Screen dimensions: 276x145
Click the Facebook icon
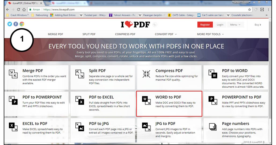point(16,24)
